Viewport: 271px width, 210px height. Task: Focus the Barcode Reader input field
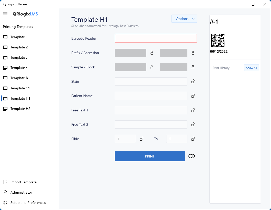tap(156, 38)
